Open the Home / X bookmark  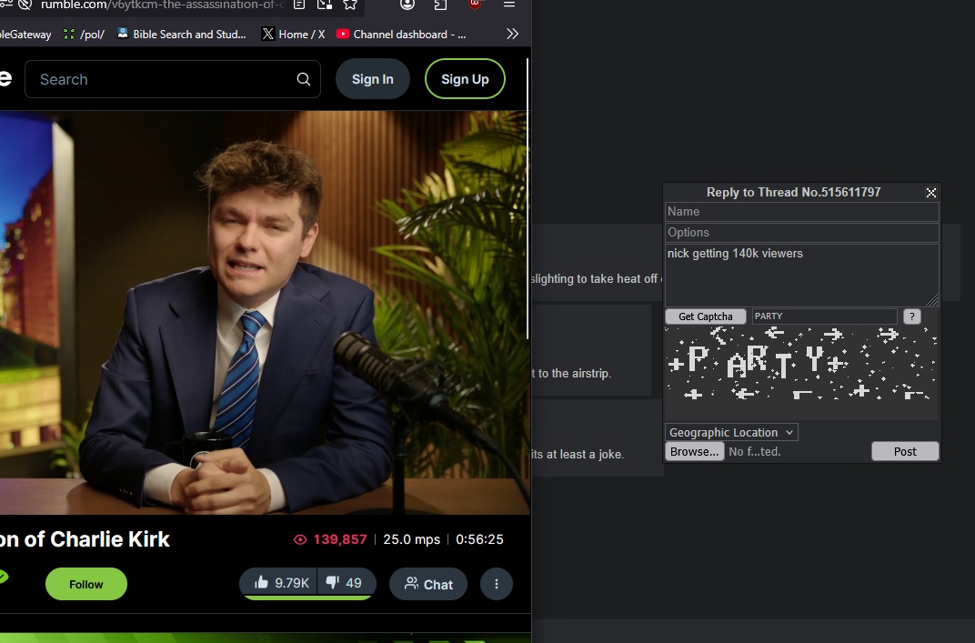(294, 35)
